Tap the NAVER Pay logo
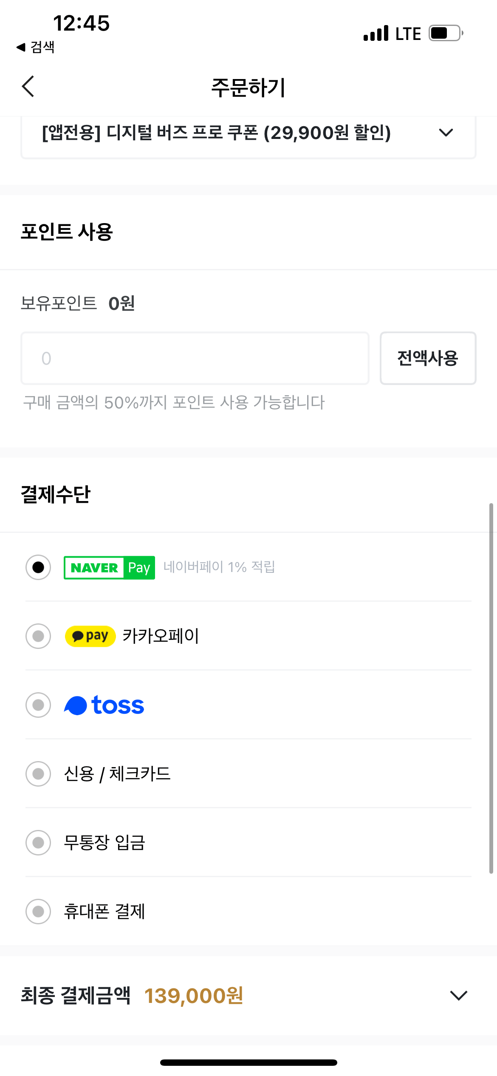This screenshot has width=497, height=1076. (x=109, y=567)
